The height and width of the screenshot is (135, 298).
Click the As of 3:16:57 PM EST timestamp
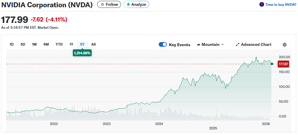click(30, 28)
